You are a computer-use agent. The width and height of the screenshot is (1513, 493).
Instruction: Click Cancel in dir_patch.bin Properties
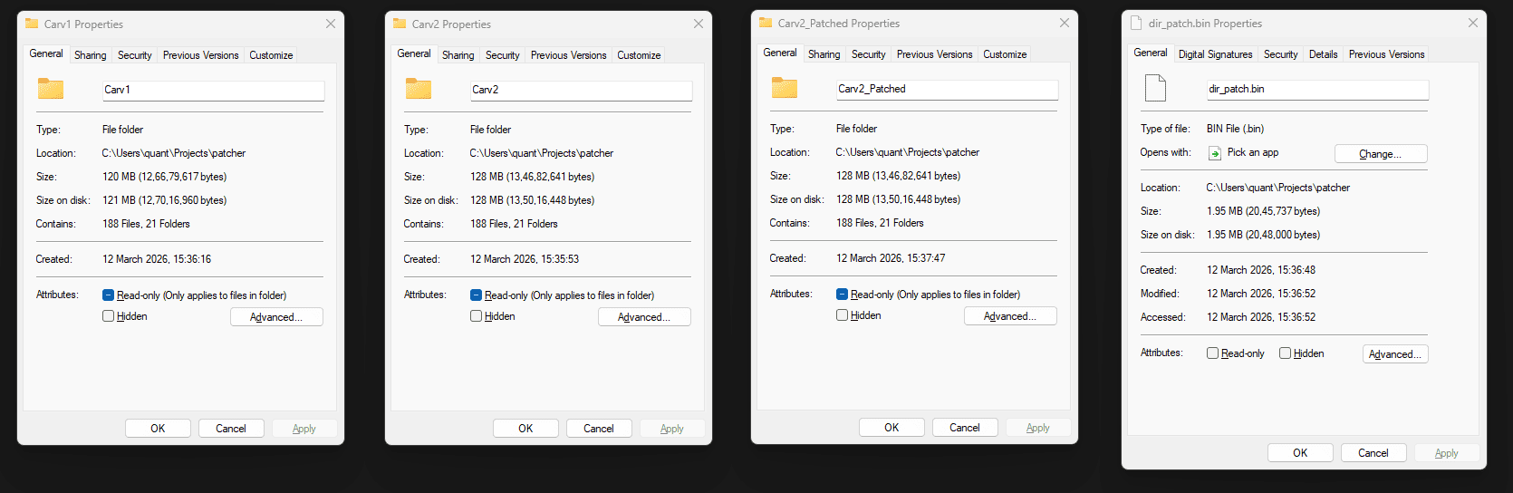click(x=1373, y=453)
